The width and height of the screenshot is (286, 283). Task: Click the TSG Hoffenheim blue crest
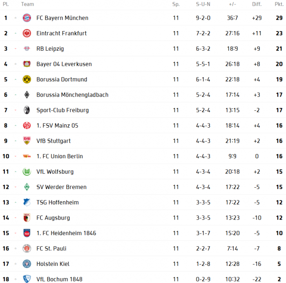tap(27, 202)
